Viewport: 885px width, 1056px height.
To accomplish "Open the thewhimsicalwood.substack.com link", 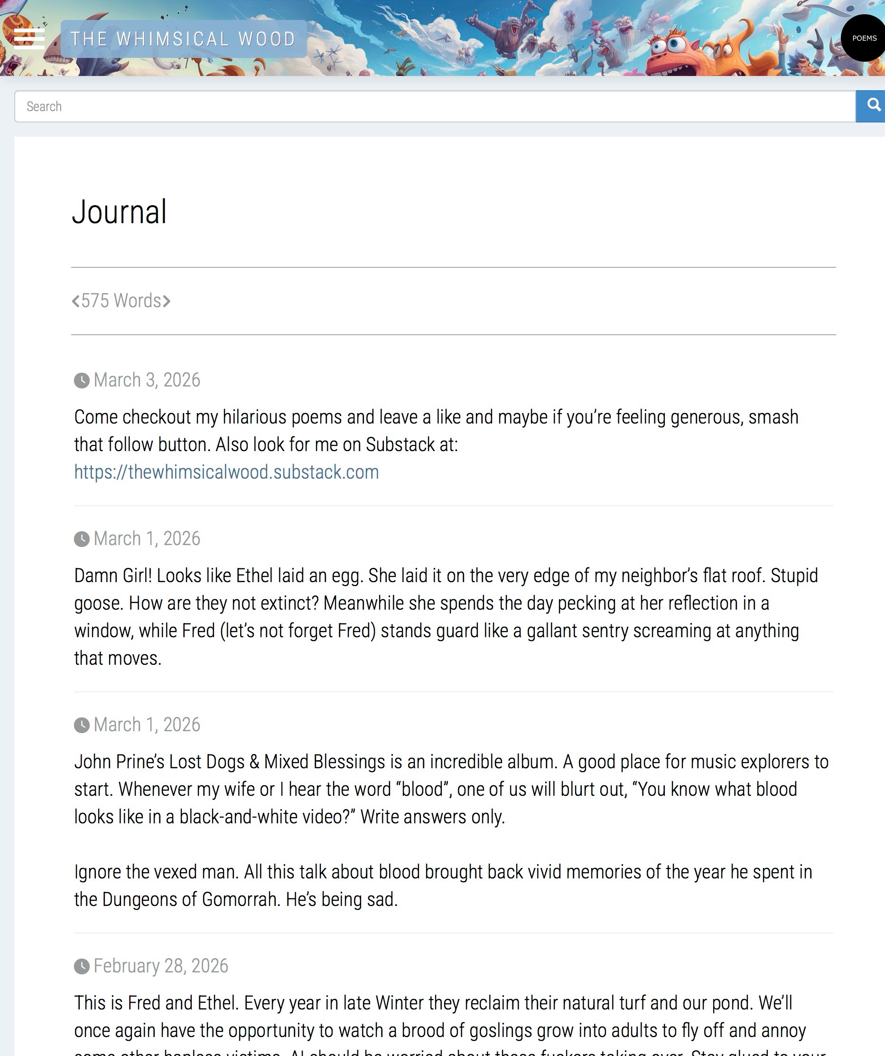I will click(226, 472).
